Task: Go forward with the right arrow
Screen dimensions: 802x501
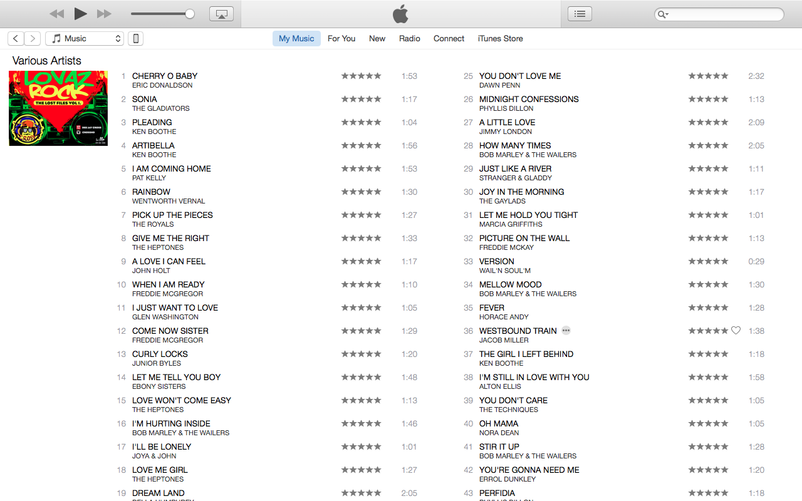Action: coord(33,39)
